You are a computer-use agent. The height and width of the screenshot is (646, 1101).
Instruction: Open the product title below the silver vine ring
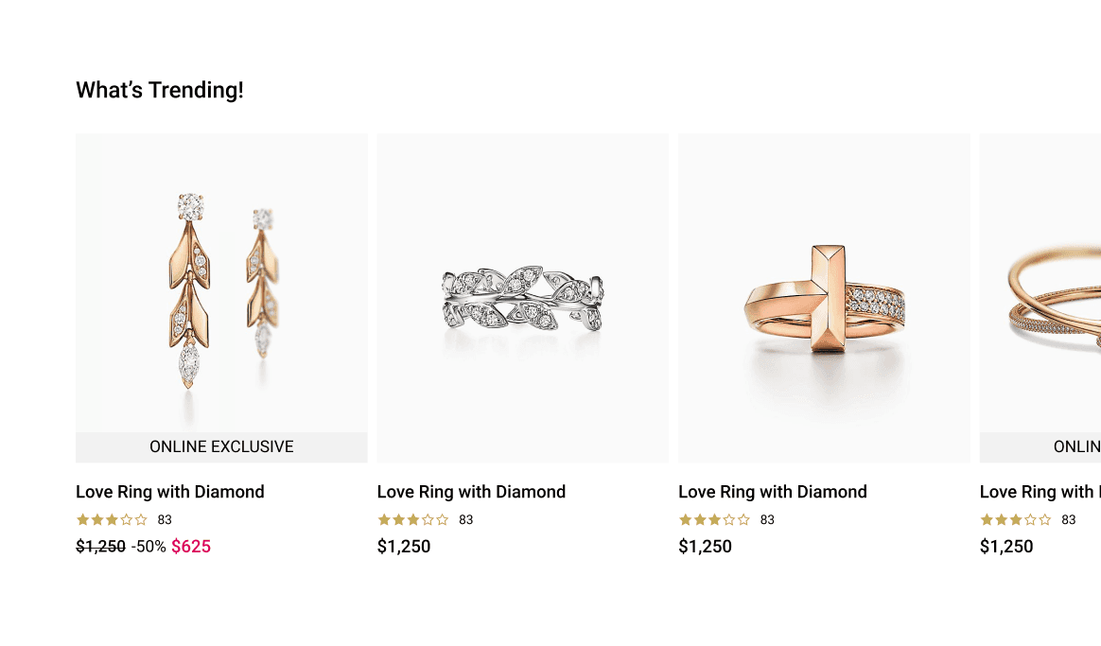pos(471,492)
